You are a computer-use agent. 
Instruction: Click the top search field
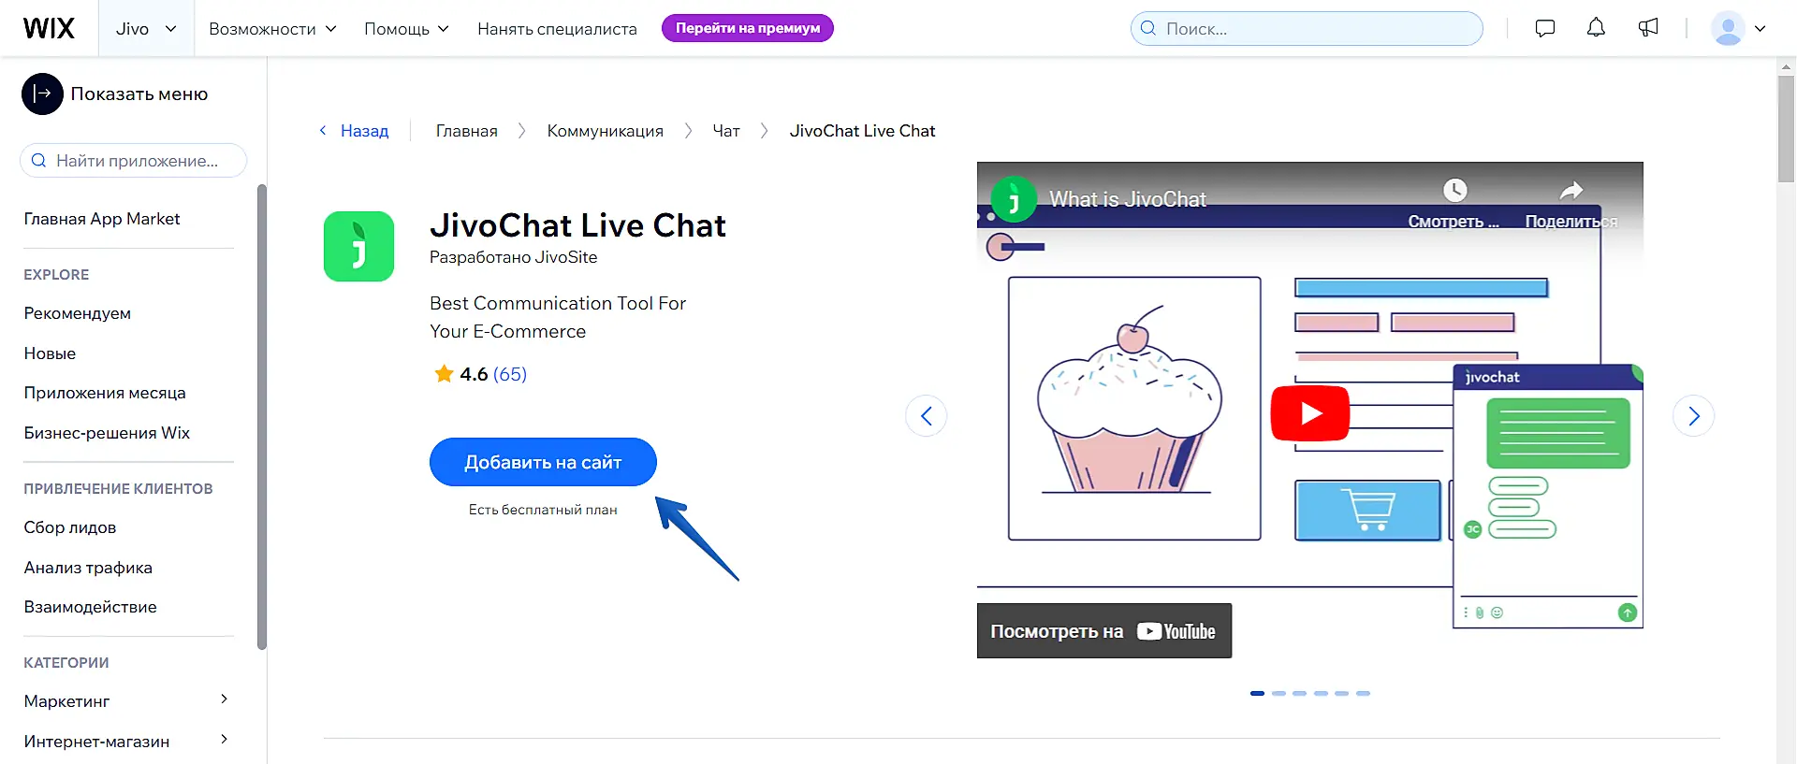pos(1307,28)
